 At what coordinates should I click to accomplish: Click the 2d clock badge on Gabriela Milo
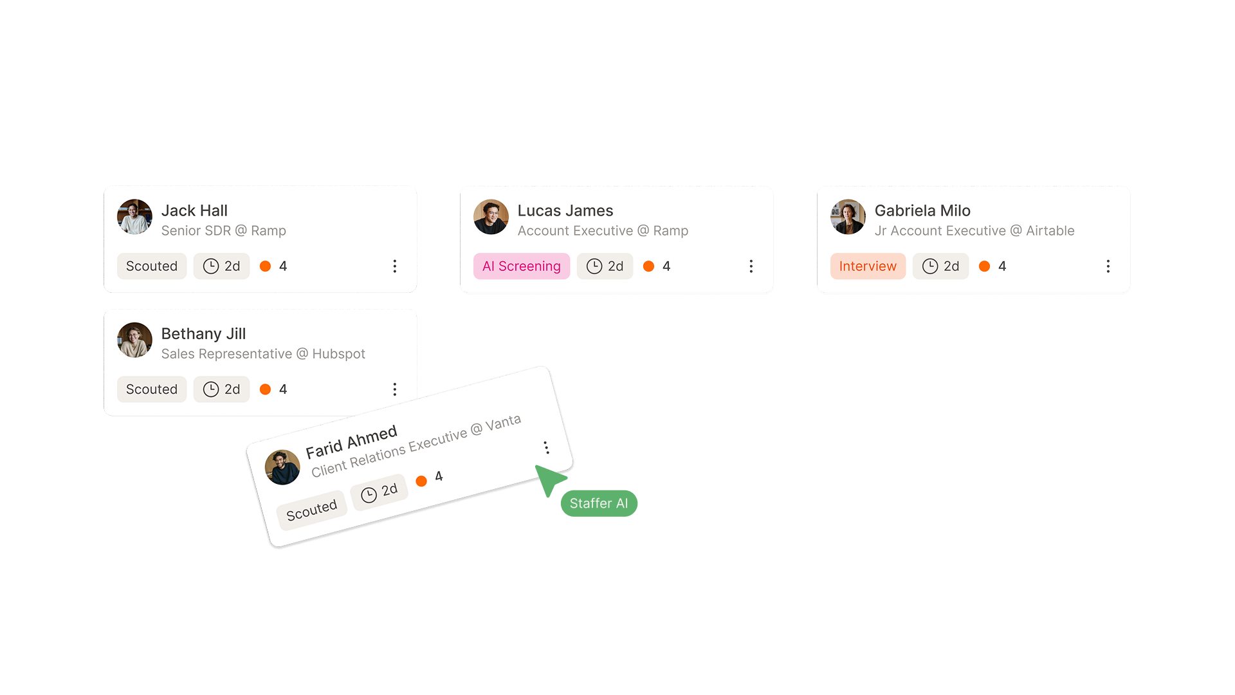[940, 266]
